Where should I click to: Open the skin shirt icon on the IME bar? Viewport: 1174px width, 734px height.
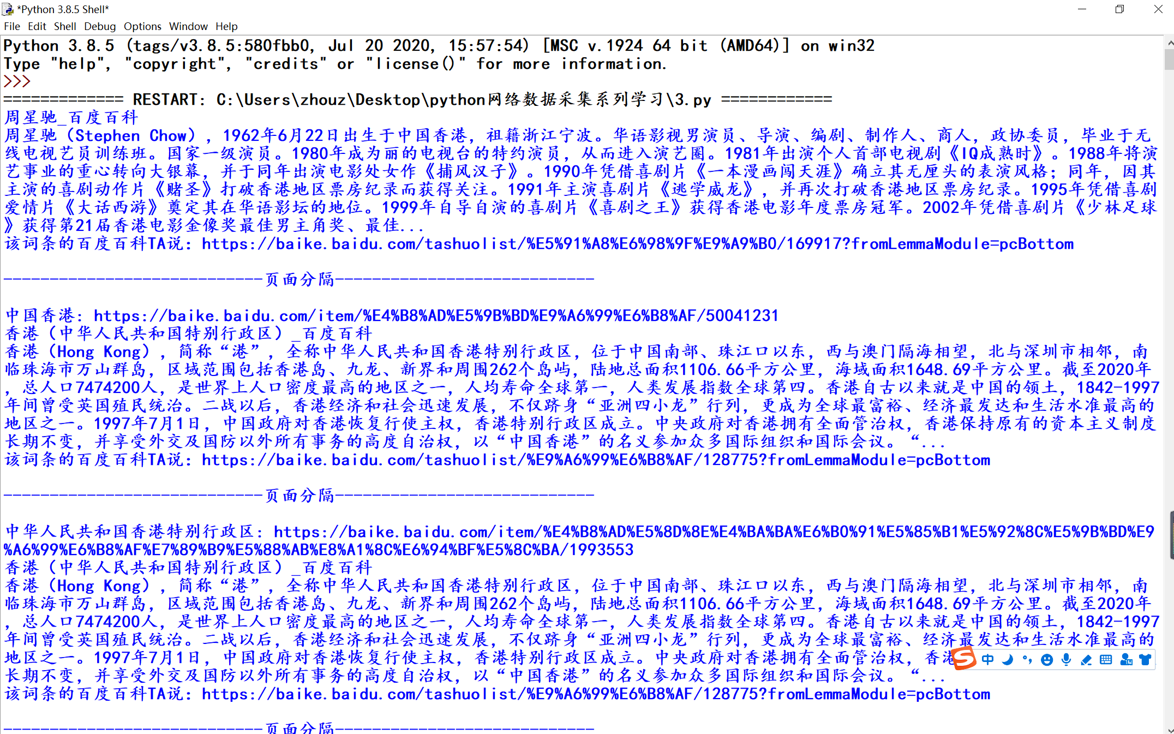1145,660
